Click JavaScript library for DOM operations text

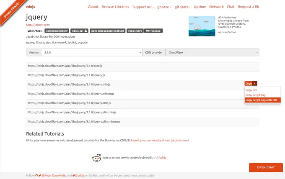(51, 37)
